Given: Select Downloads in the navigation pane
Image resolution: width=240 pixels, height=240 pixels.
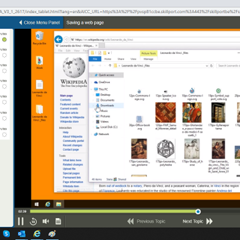Looking at the screenshot, I should [107, 106].
